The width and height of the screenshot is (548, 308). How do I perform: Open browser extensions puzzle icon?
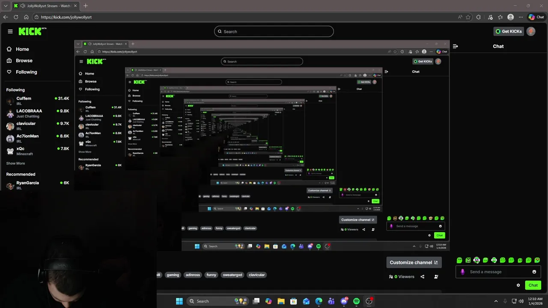point(479,17)
